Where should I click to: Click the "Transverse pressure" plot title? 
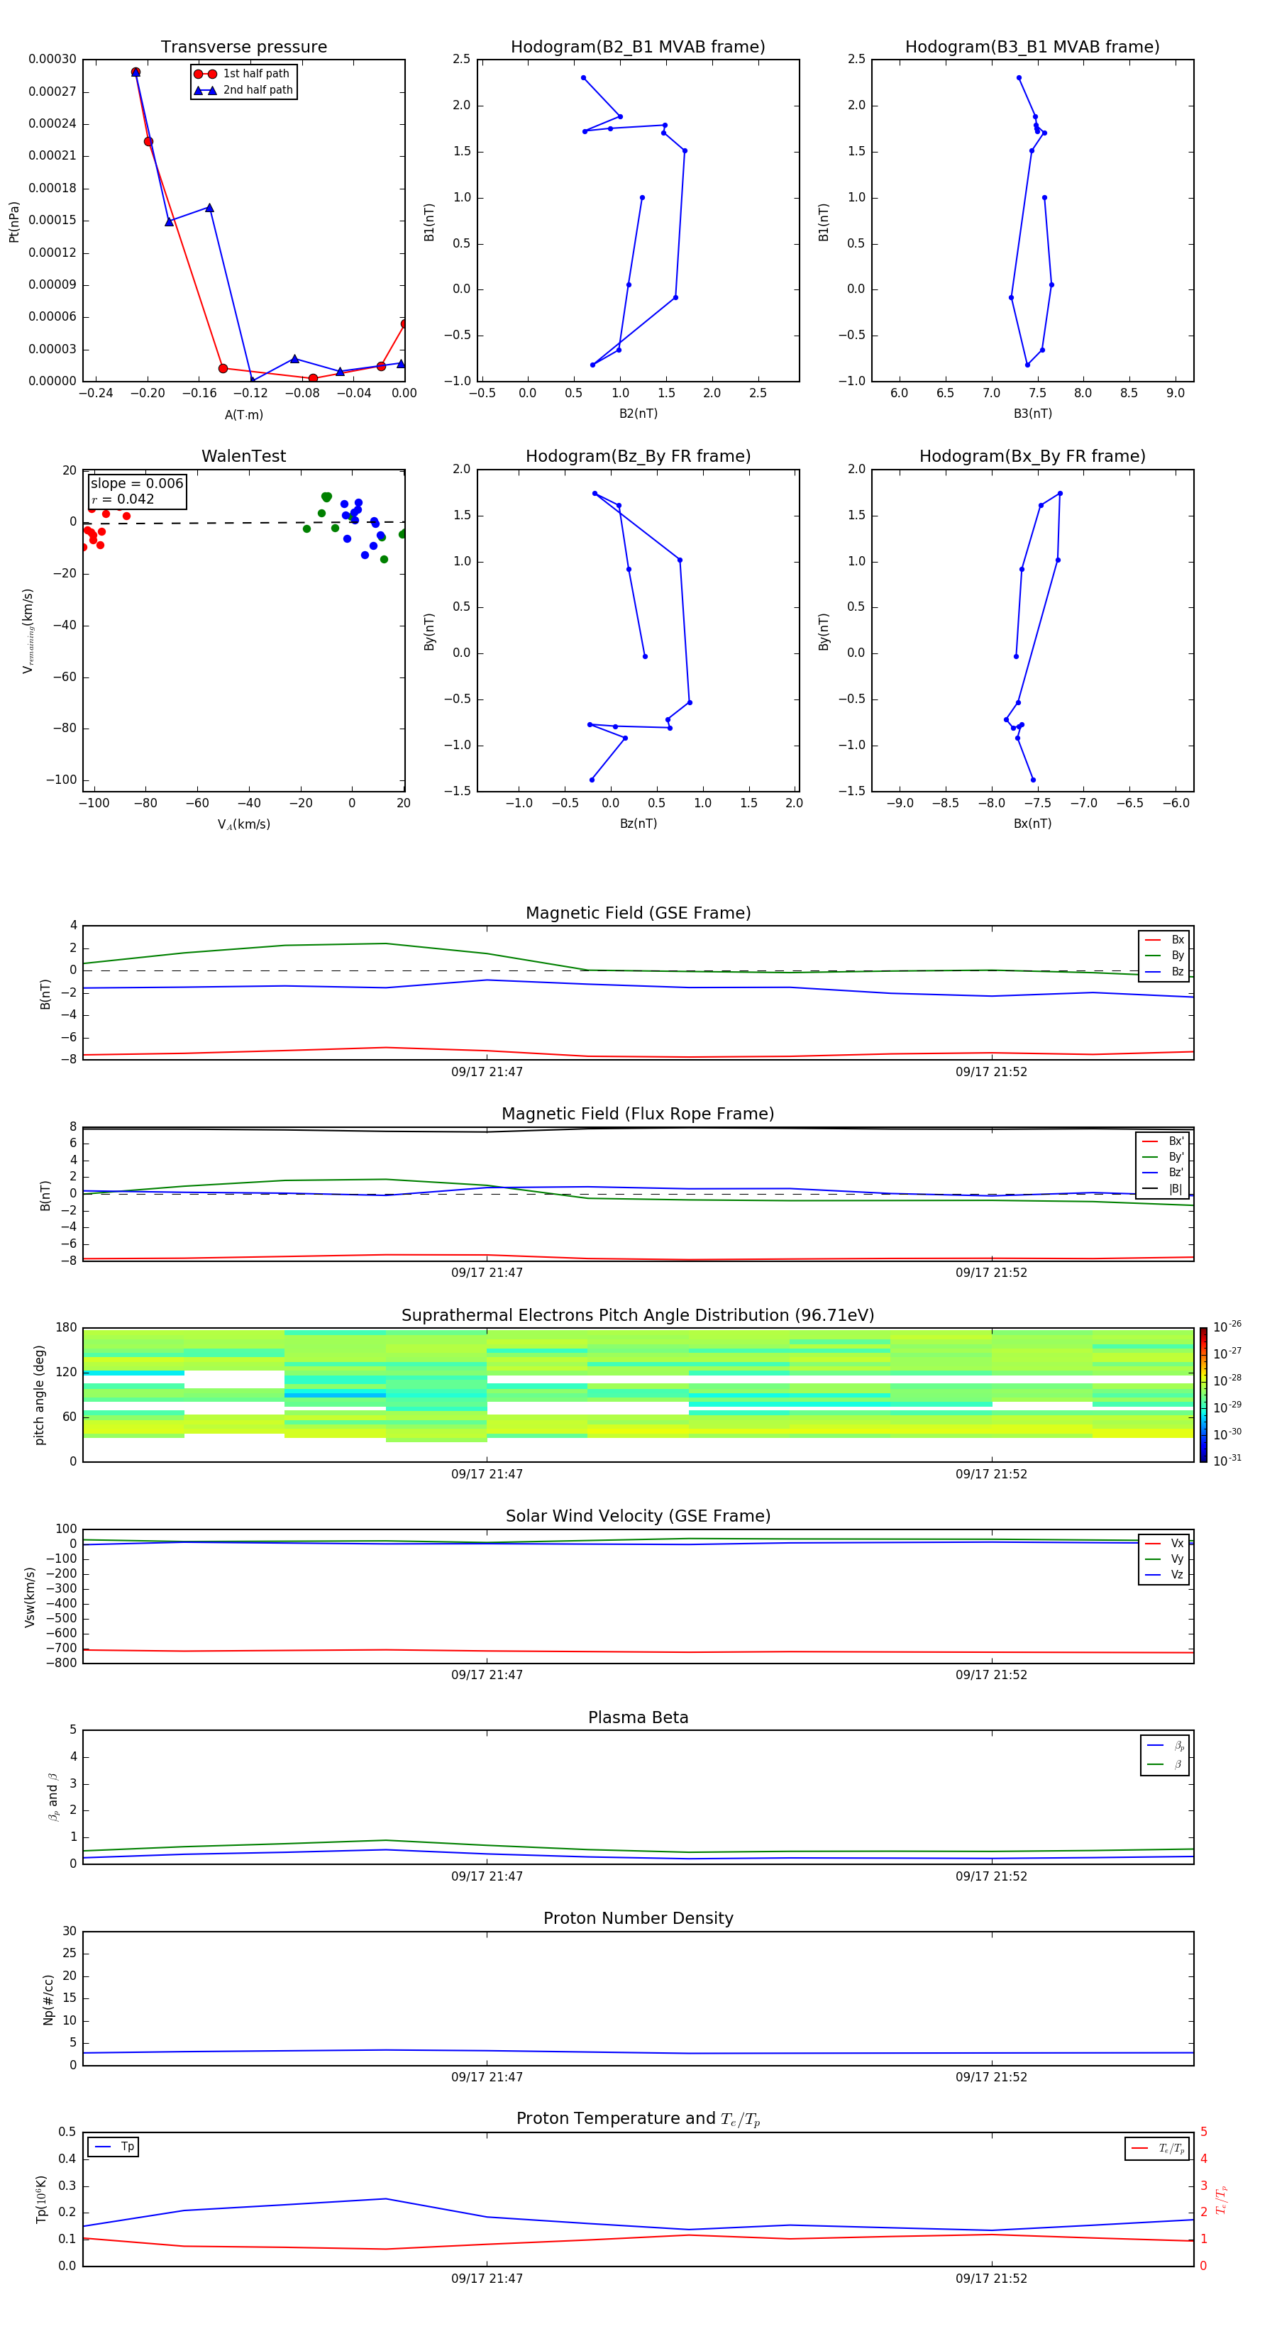tap(243, 46)
